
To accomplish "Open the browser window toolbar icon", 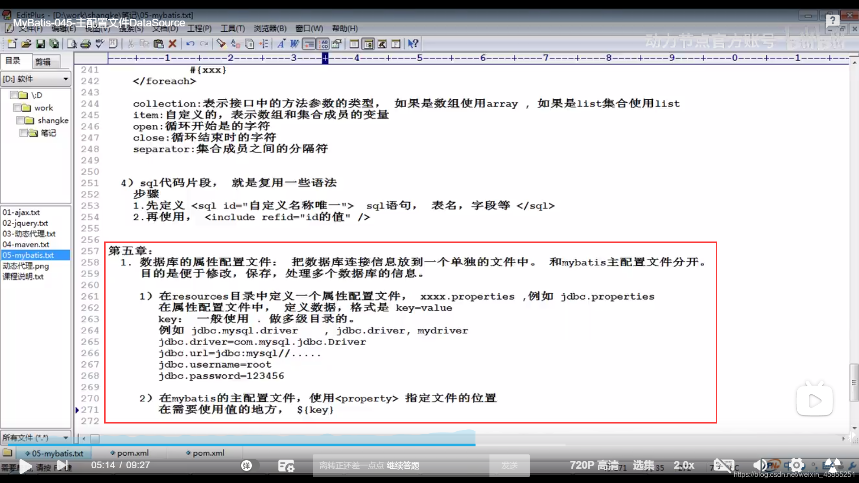I will [x=354, y=43].
